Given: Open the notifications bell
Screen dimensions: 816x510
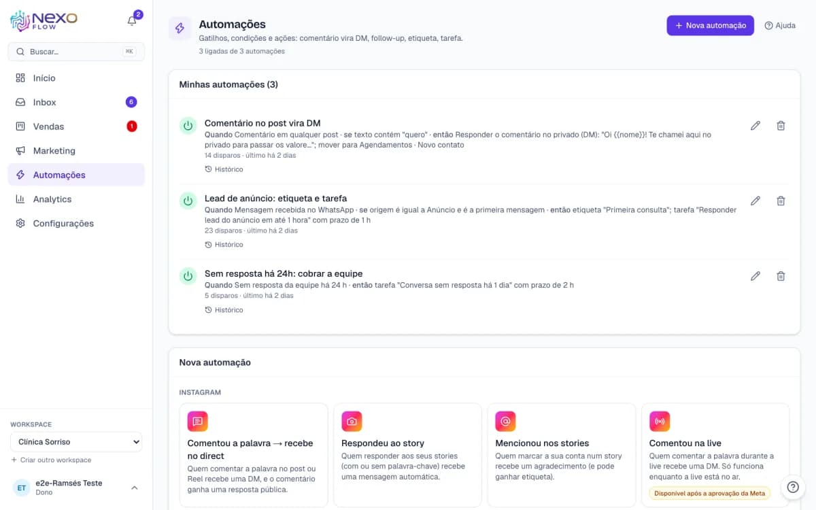Looking at the screenshot, I should 132,21.
